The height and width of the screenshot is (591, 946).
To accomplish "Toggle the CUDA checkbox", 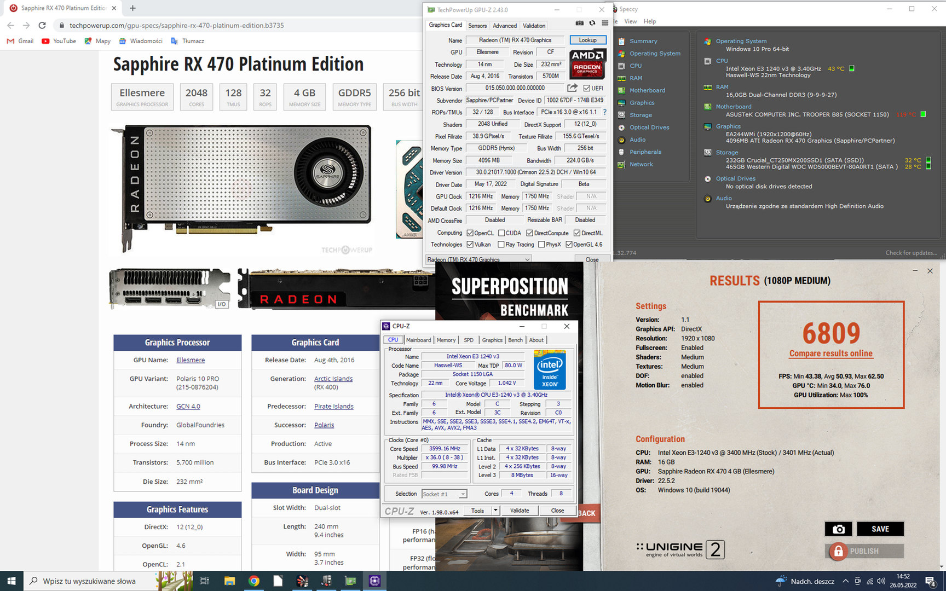I will click(501, 233).
